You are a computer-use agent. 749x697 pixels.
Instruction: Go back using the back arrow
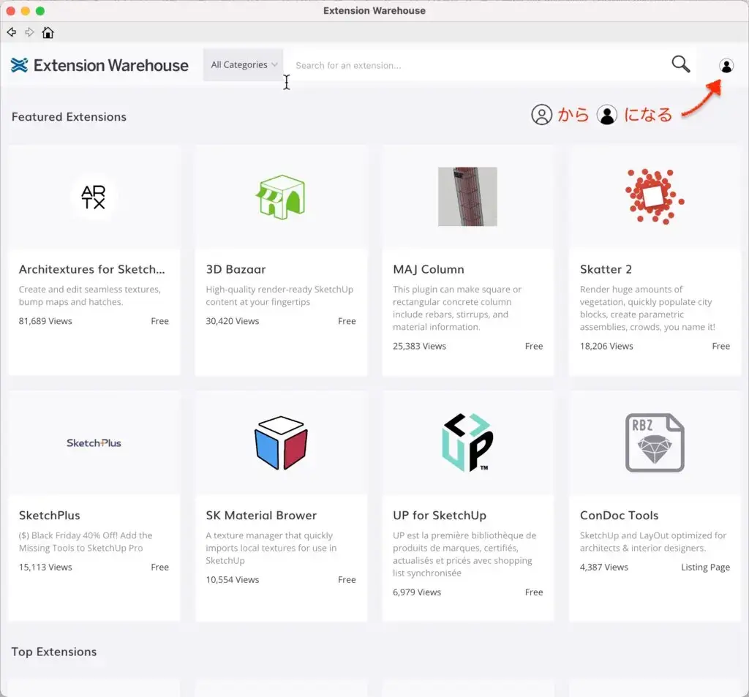pos(12,32)
